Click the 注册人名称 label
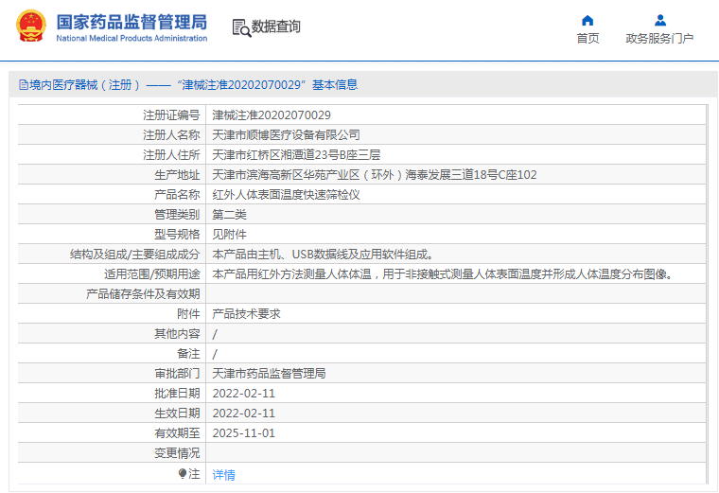719x493 pixels. pyautogui.click(x=171, y=134)
